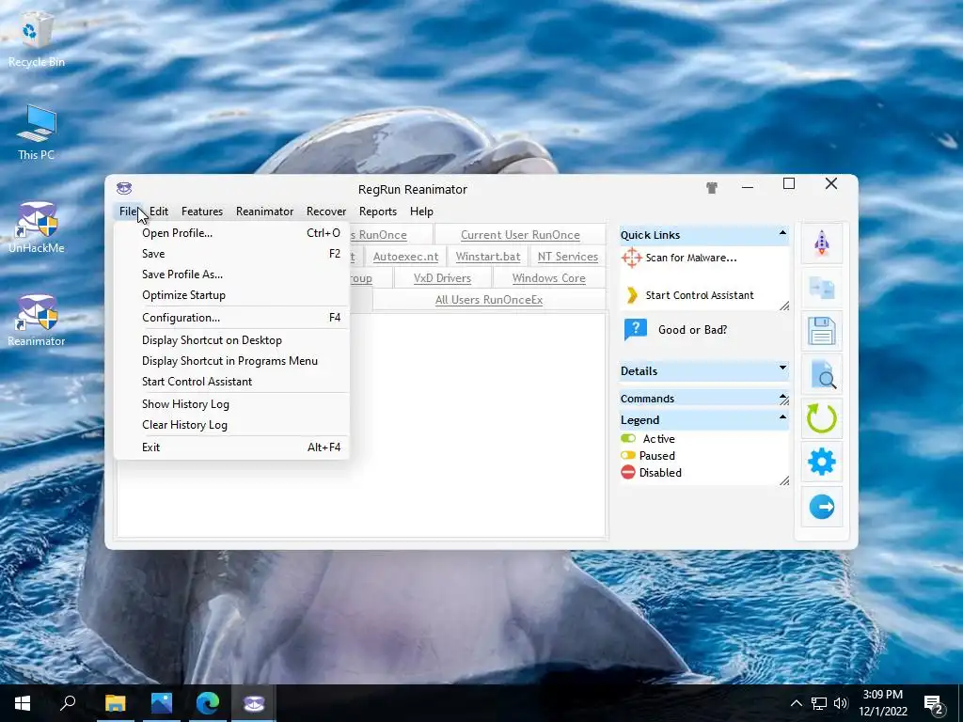Click Good or Bad? label

(x=692, y=330)
